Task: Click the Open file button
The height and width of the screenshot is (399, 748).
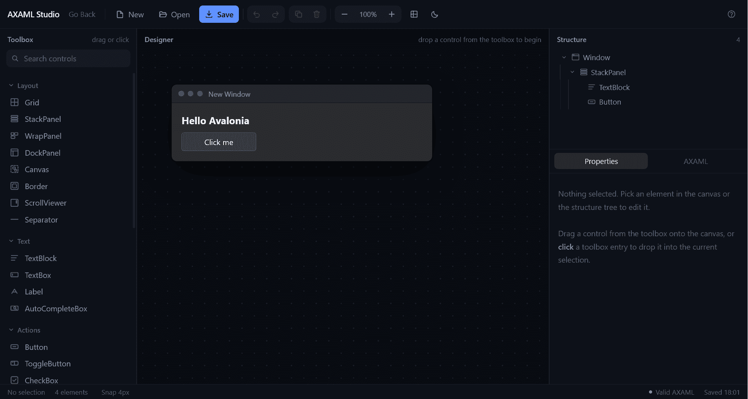Action: 174,15
